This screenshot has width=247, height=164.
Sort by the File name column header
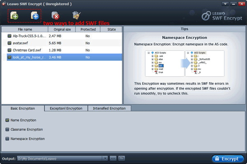25,30
